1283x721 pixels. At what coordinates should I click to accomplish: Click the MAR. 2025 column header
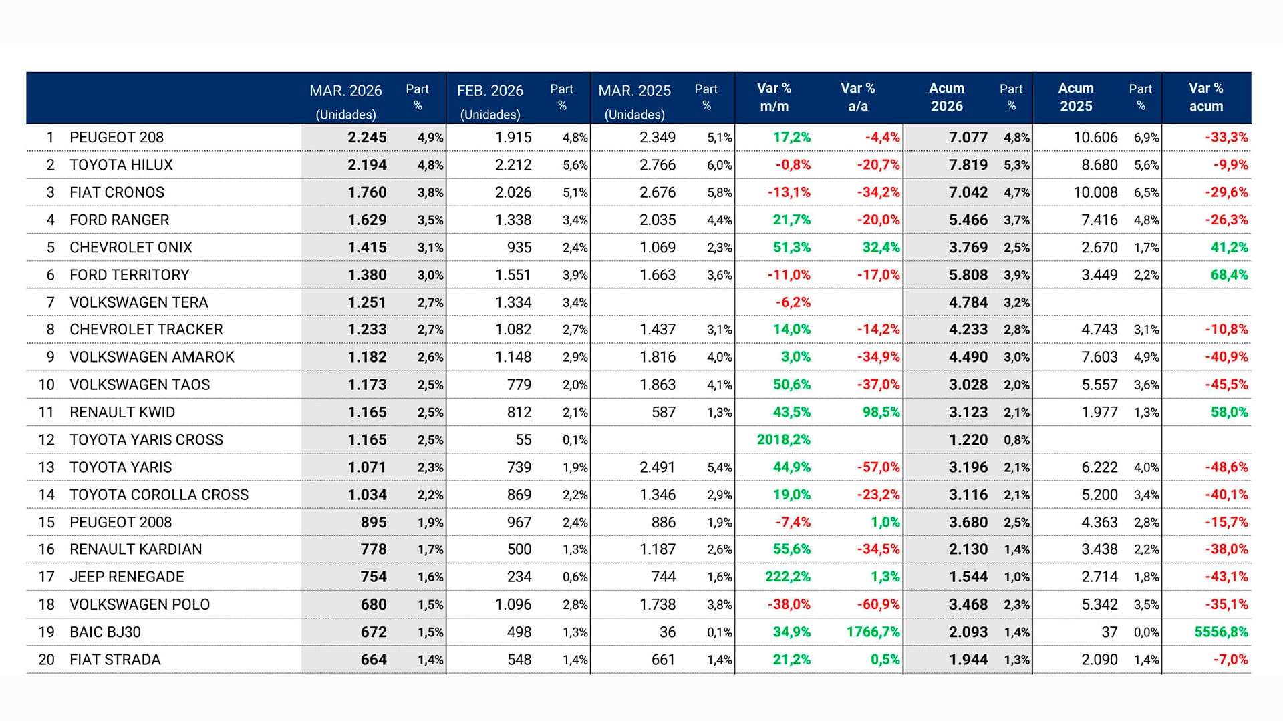[x=634, y=91]
